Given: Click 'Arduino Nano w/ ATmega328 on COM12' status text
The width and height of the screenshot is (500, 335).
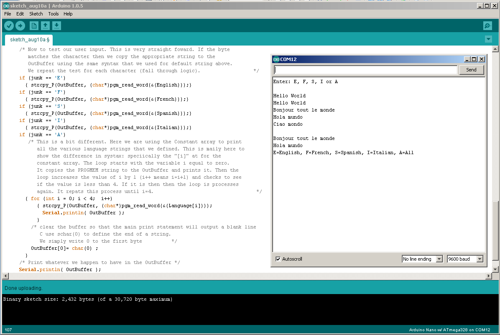Looking at the screenshot, I should point(449,330).
